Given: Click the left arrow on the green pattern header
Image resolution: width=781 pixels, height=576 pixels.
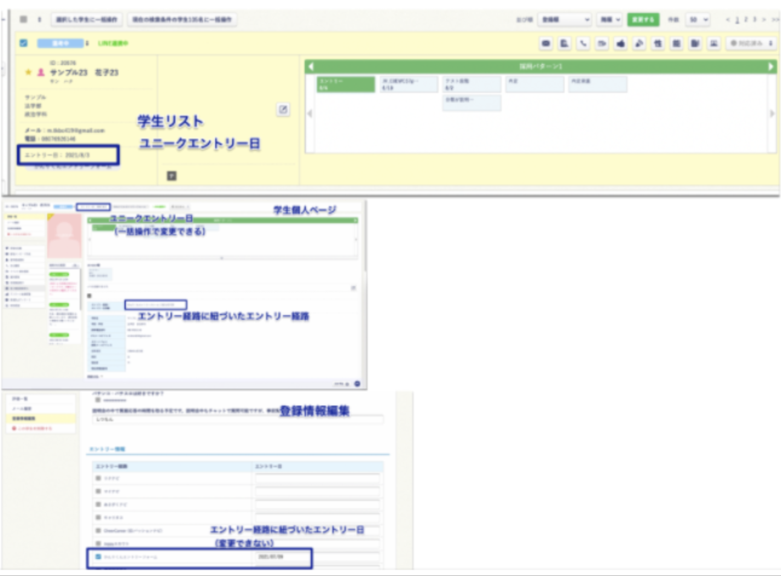Looking at the screenshot, I should 311,66.
